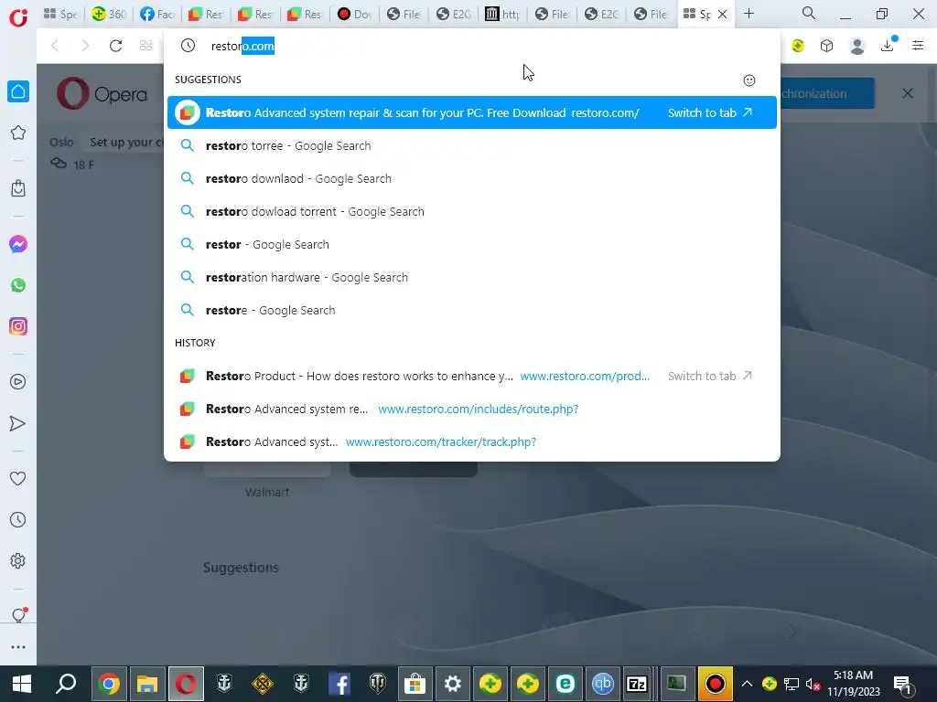Open the Restoro Product history entry
Screen dimensions: 937x702
click(472, 376)
